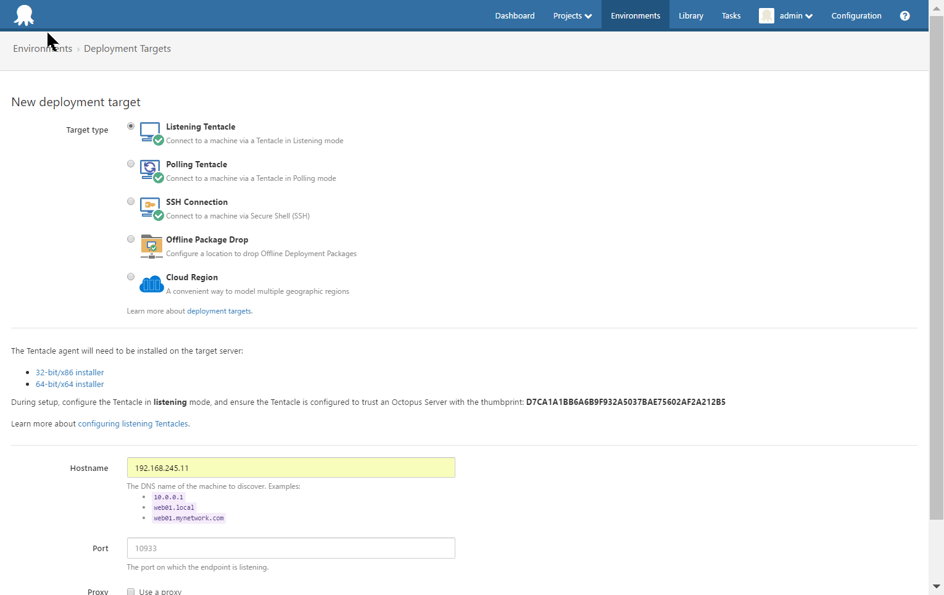
Task: Select the Offline Package Drop radio button
Action: coord(131,239)
